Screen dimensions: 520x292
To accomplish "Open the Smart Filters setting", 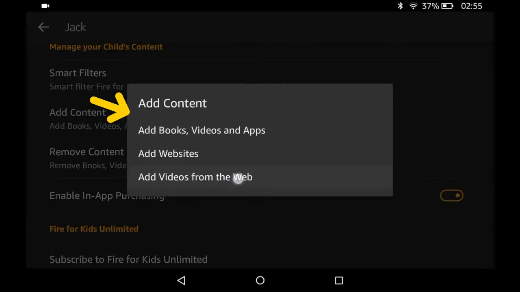I will (78, 73).
